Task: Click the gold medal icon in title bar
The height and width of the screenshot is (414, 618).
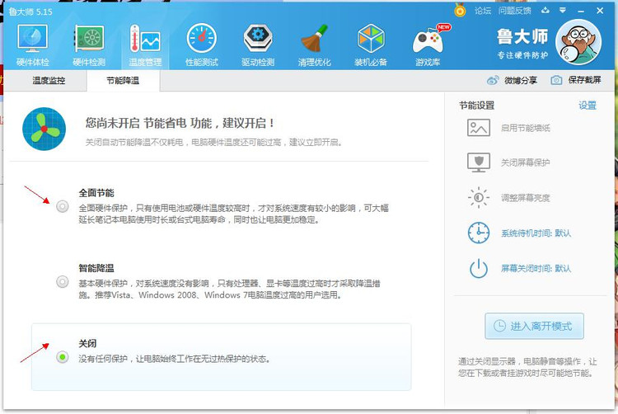Action: tap(460, 10)
